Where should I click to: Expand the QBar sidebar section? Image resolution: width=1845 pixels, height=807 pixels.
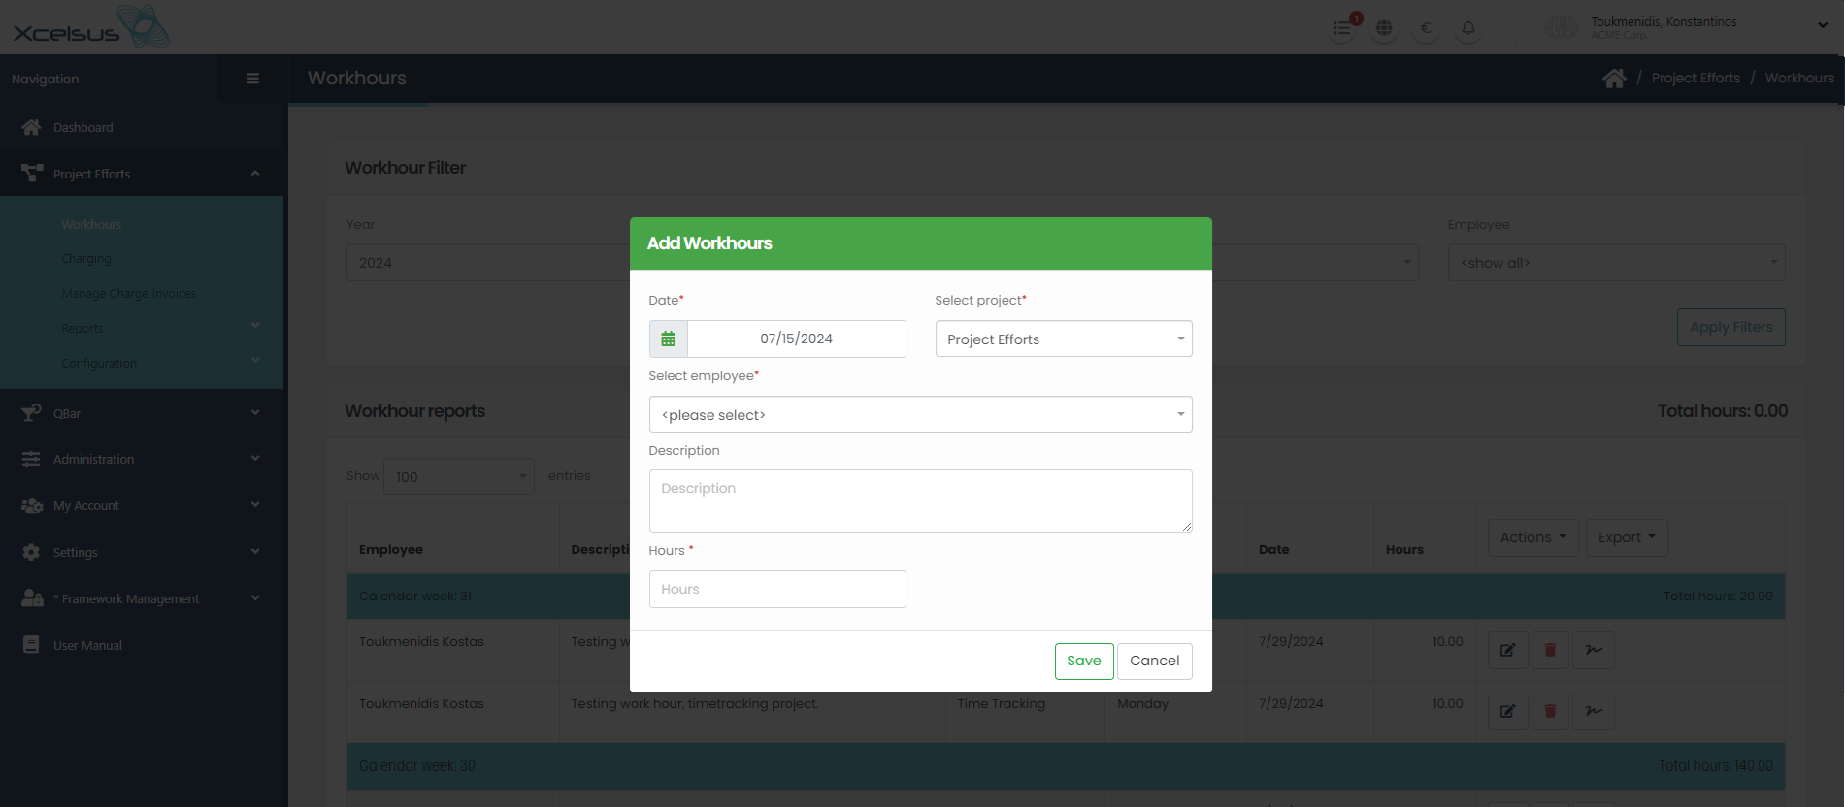255,413
